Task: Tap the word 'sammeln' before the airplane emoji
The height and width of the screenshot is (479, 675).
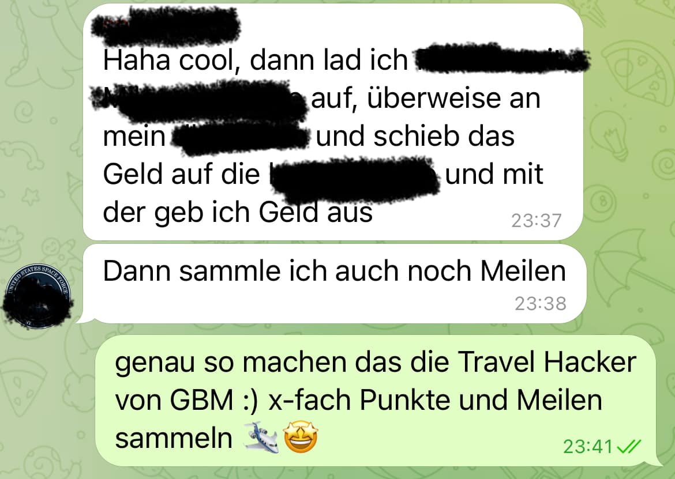Action: pyautogui.click(x=174, y=439)
